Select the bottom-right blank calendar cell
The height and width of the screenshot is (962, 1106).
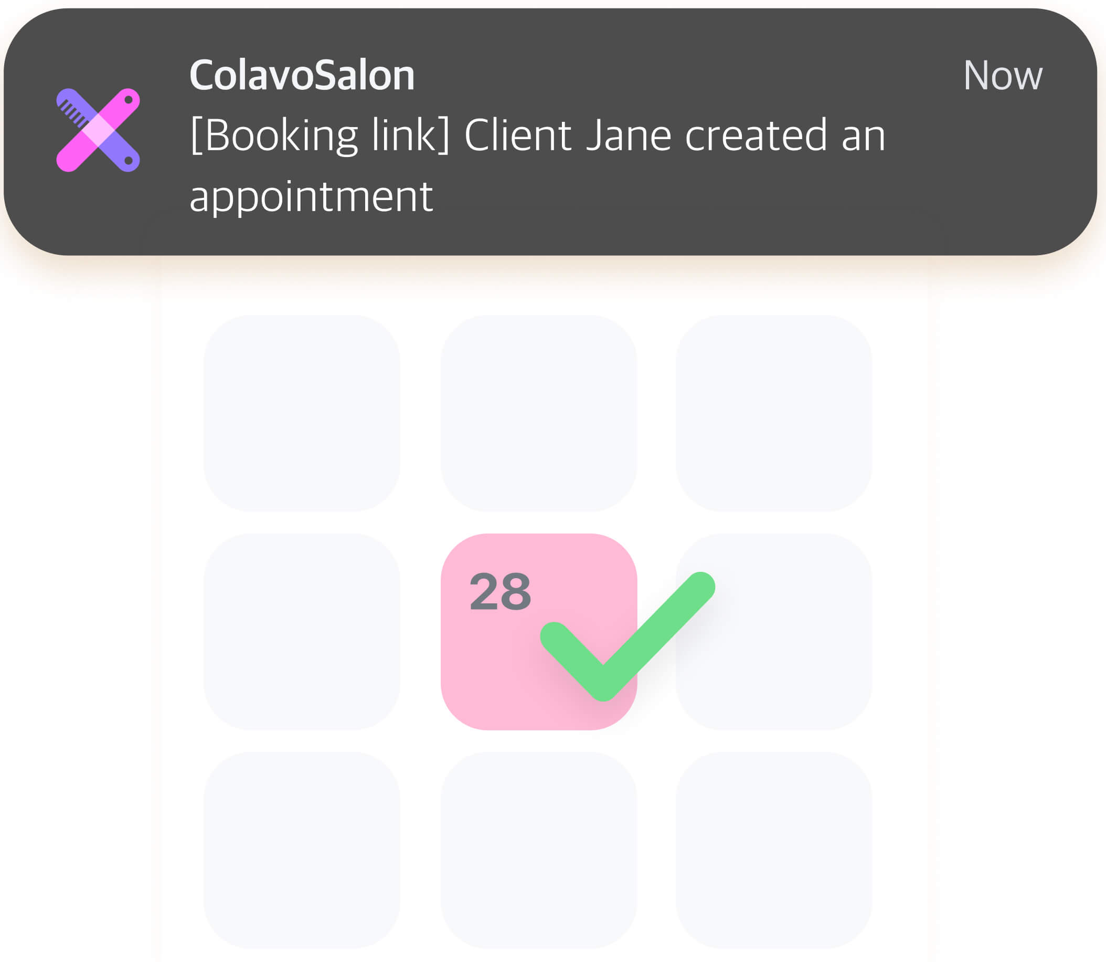point(773,850)
